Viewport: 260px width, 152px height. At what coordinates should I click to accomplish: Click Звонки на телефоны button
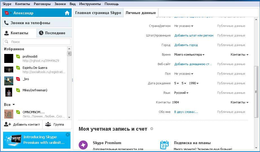pos(37,23)
